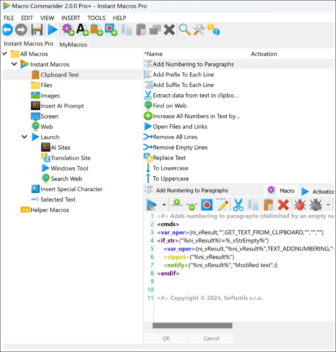Open the INSERT menu
This screenshot has height=352, width=336.
[x=71, y=18]
